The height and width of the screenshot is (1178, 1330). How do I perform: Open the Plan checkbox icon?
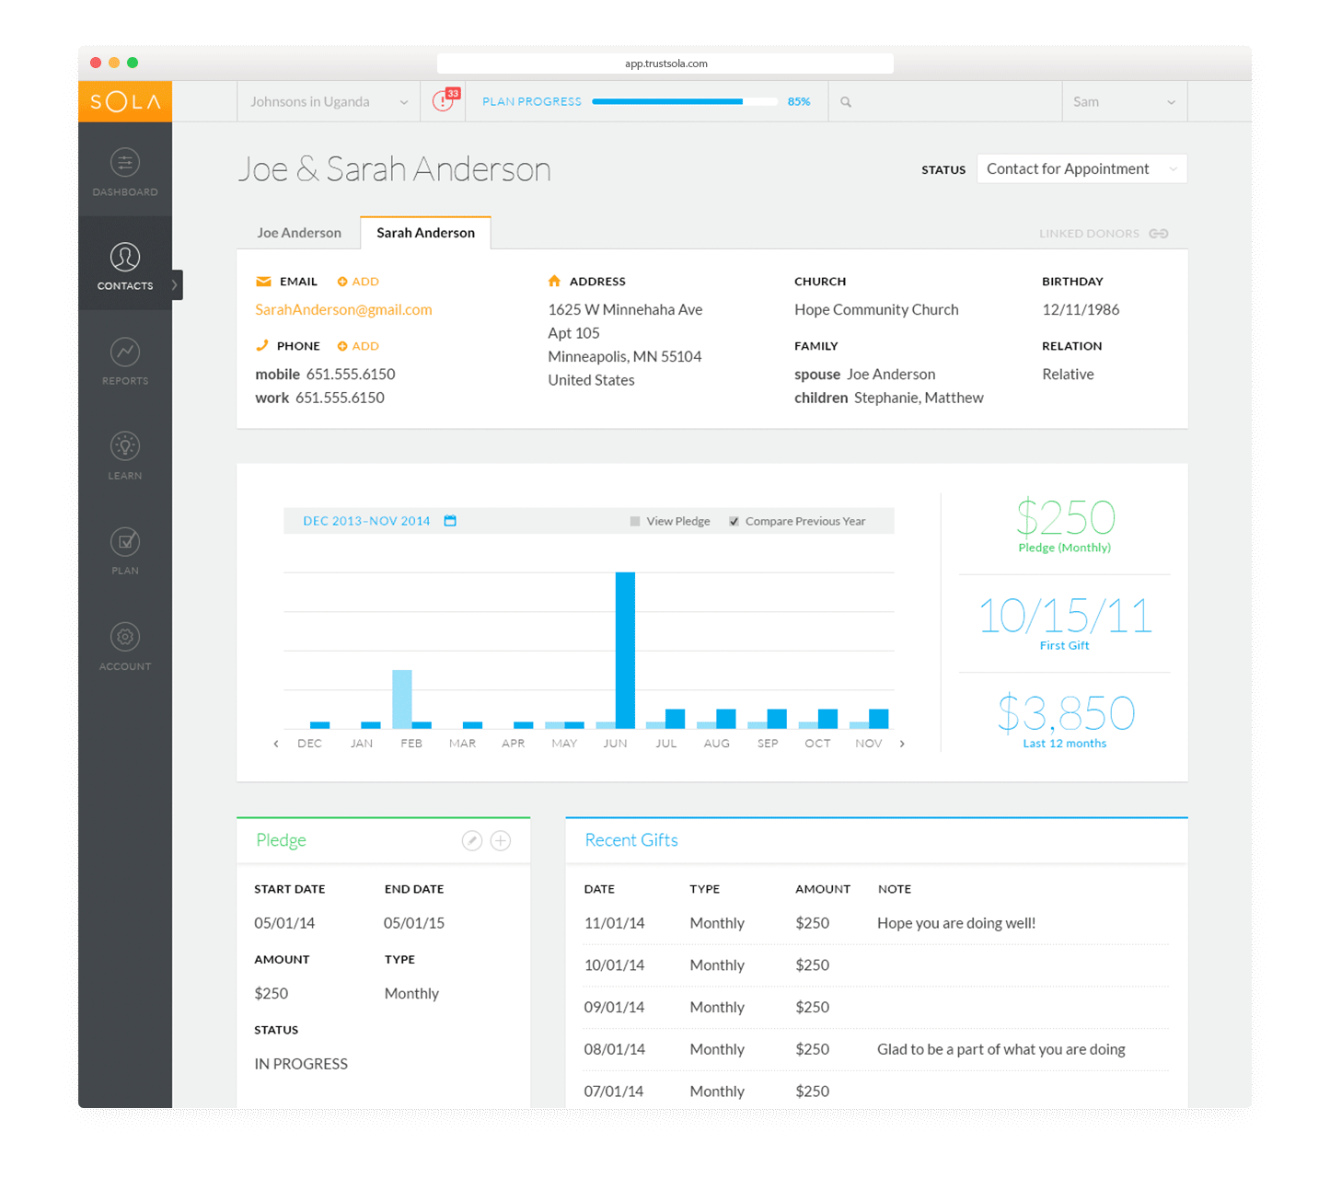tap(125, 541)
